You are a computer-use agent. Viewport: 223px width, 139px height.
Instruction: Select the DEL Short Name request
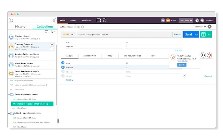click(19, 90)
